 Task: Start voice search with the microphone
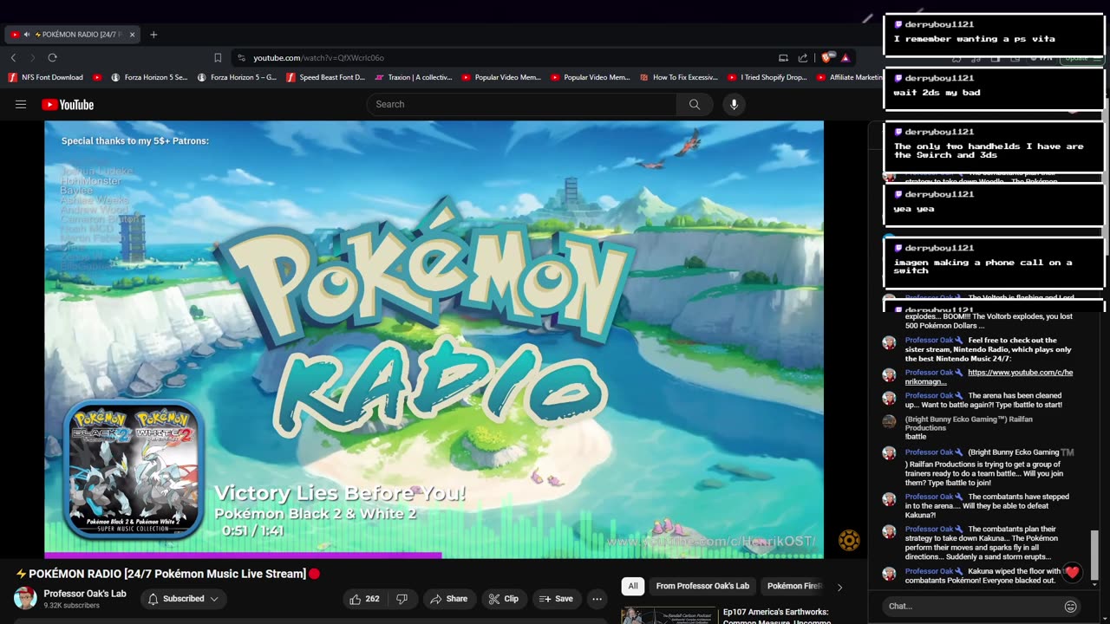click(x=734, y=104)
